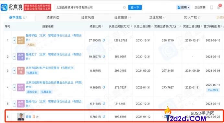The height and width of the screenshot is (123, 224).
Task: Clear the search box with the x icon
Action: coord(124,7)
